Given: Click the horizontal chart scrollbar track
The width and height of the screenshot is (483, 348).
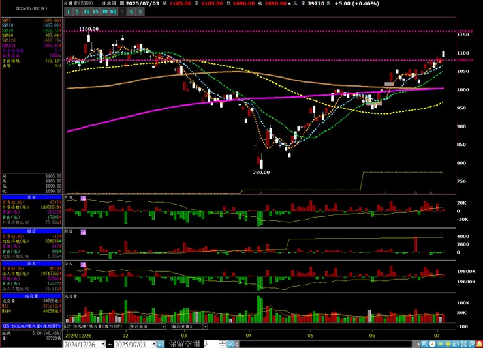Looking at the screenshot, I should [326, 344].
